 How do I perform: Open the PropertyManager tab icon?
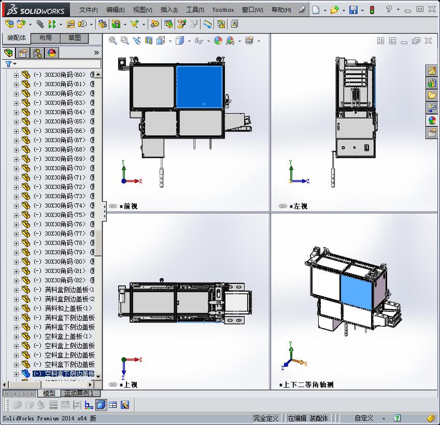pos(23,53)
